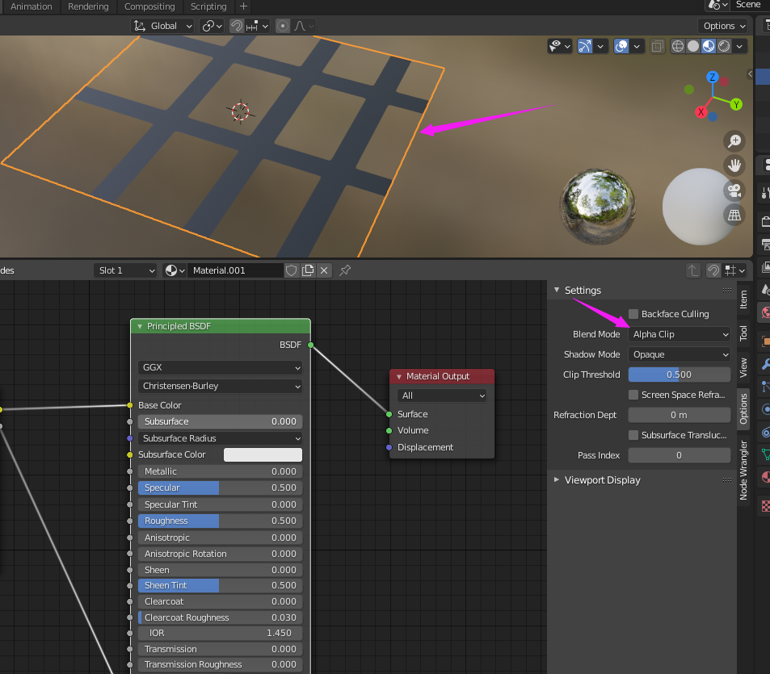Viewport: 770px width, 674px height.
Task: Toggle fake user shield icon
Action: 291,270
